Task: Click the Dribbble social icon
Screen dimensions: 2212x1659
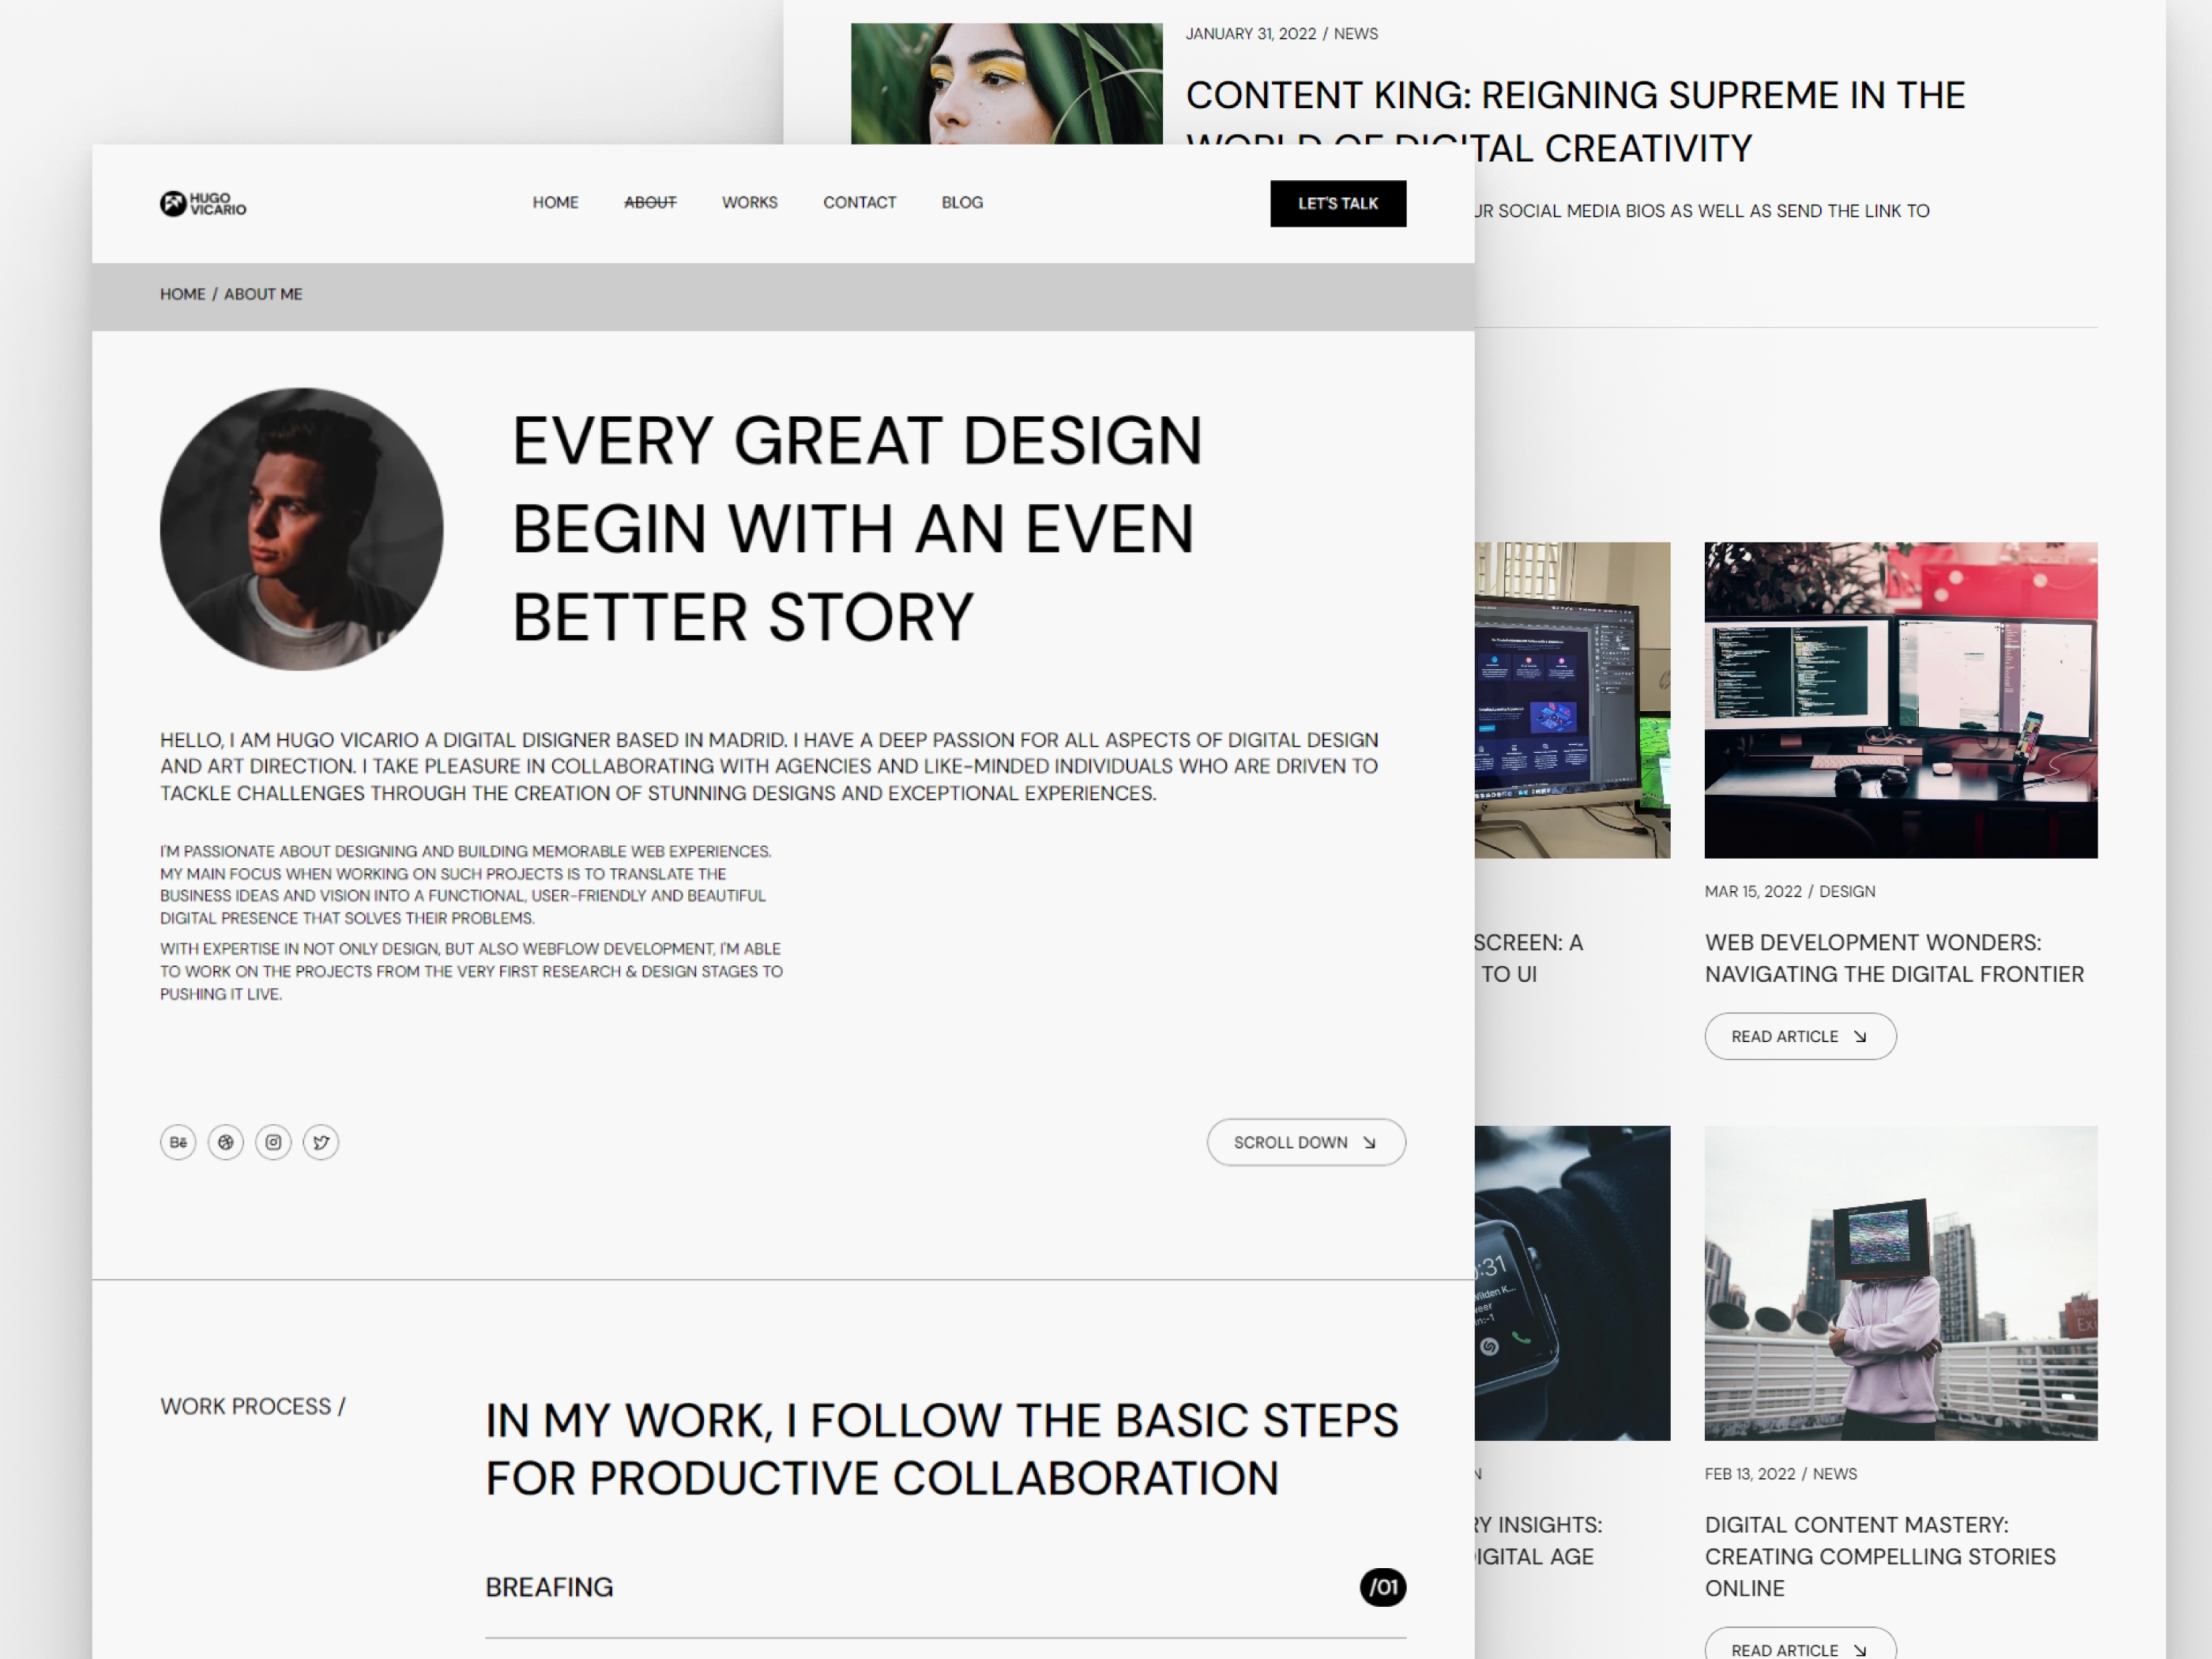Action: click(x=226, y=1142)
